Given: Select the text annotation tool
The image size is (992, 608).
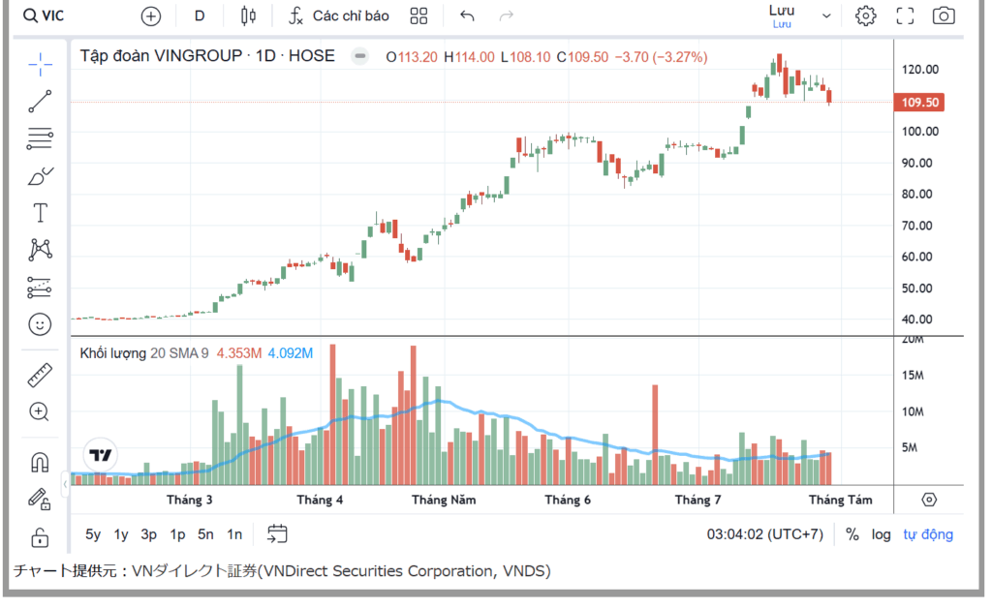Looking at the screenshot, I should pyautogui.click(x=40, y=213).
